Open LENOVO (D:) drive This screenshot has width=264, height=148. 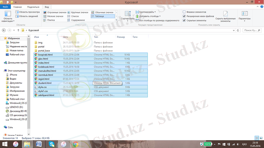16,107
